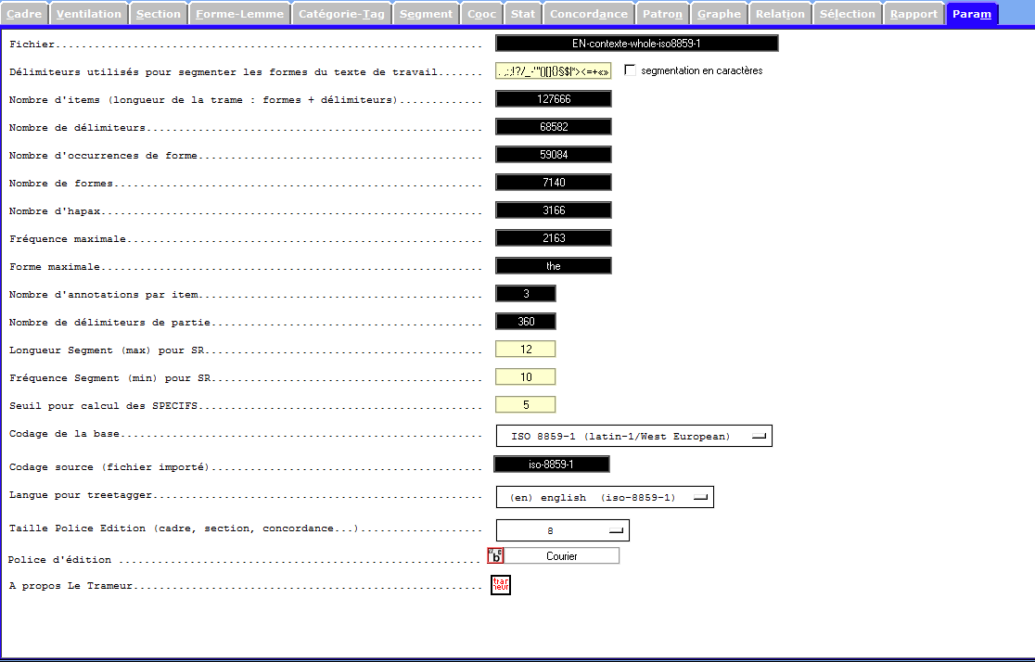The height and width of the screenshot is (662, 1035).
Task: Select the Stat tab
Action: pos(522,14)
